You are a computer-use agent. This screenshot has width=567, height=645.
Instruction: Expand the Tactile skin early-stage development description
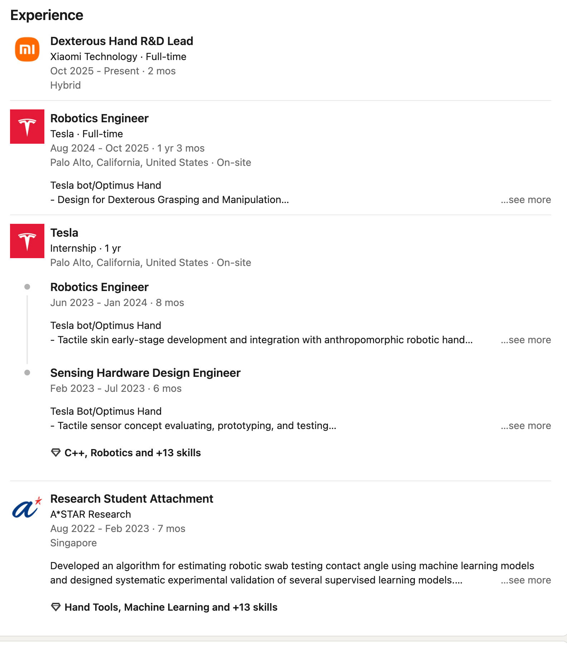point(525,340)
